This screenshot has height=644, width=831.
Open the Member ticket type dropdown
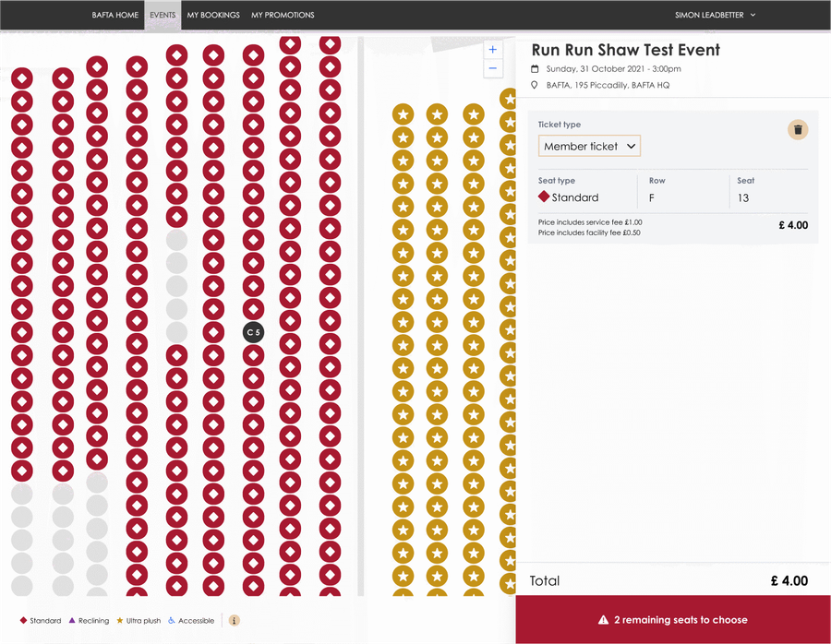click(589, 146)
